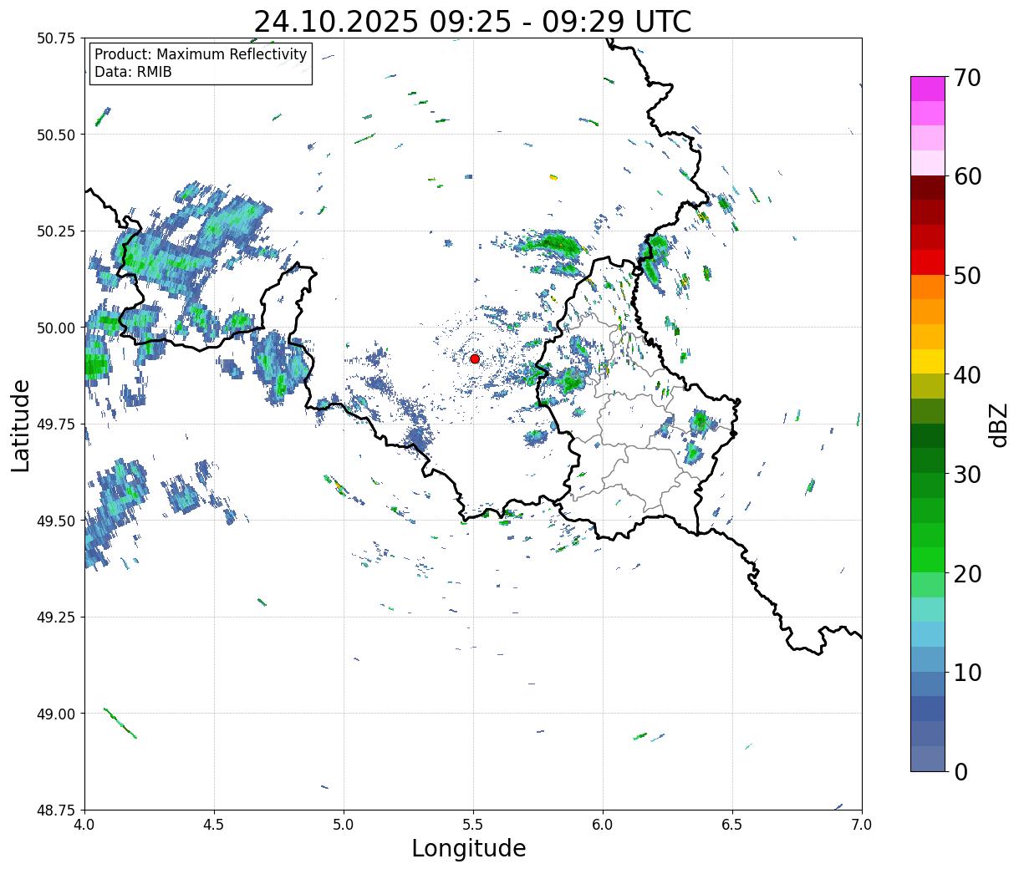This screenshot has width=1019, height=869.
Task: Select the blue 10 dBZ colorbar band
Action: (928, 659)
